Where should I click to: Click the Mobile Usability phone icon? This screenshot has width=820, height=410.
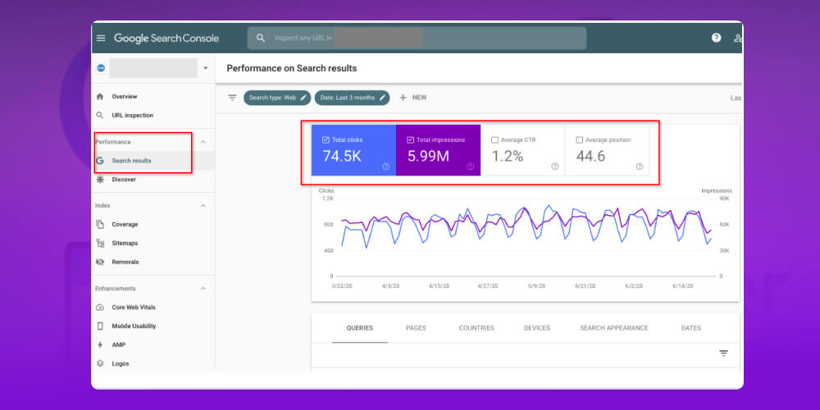click(x=100, y=326)
